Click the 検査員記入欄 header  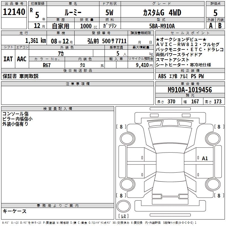tap(58, 109)
